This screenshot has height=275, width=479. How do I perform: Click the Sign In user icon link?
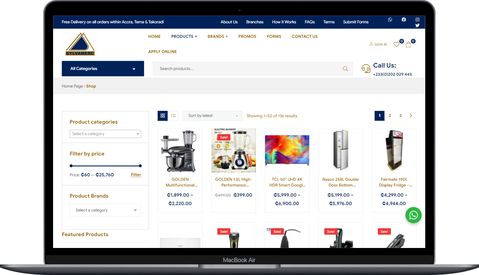[378, 44]
